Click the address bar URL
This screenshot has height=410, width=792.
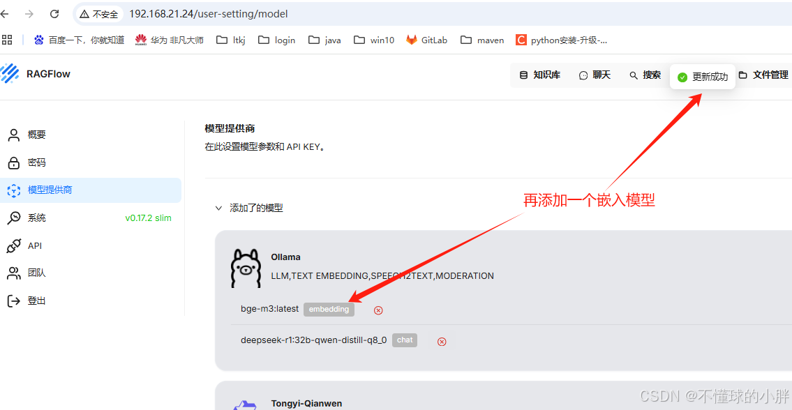coord(208,14)
